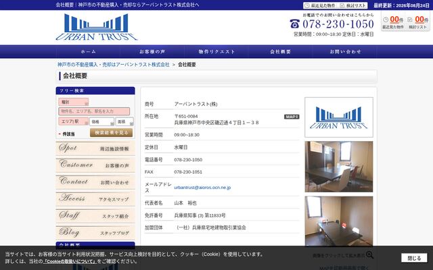Open the Staff スタッフ紹介 banner

(95, 216)
